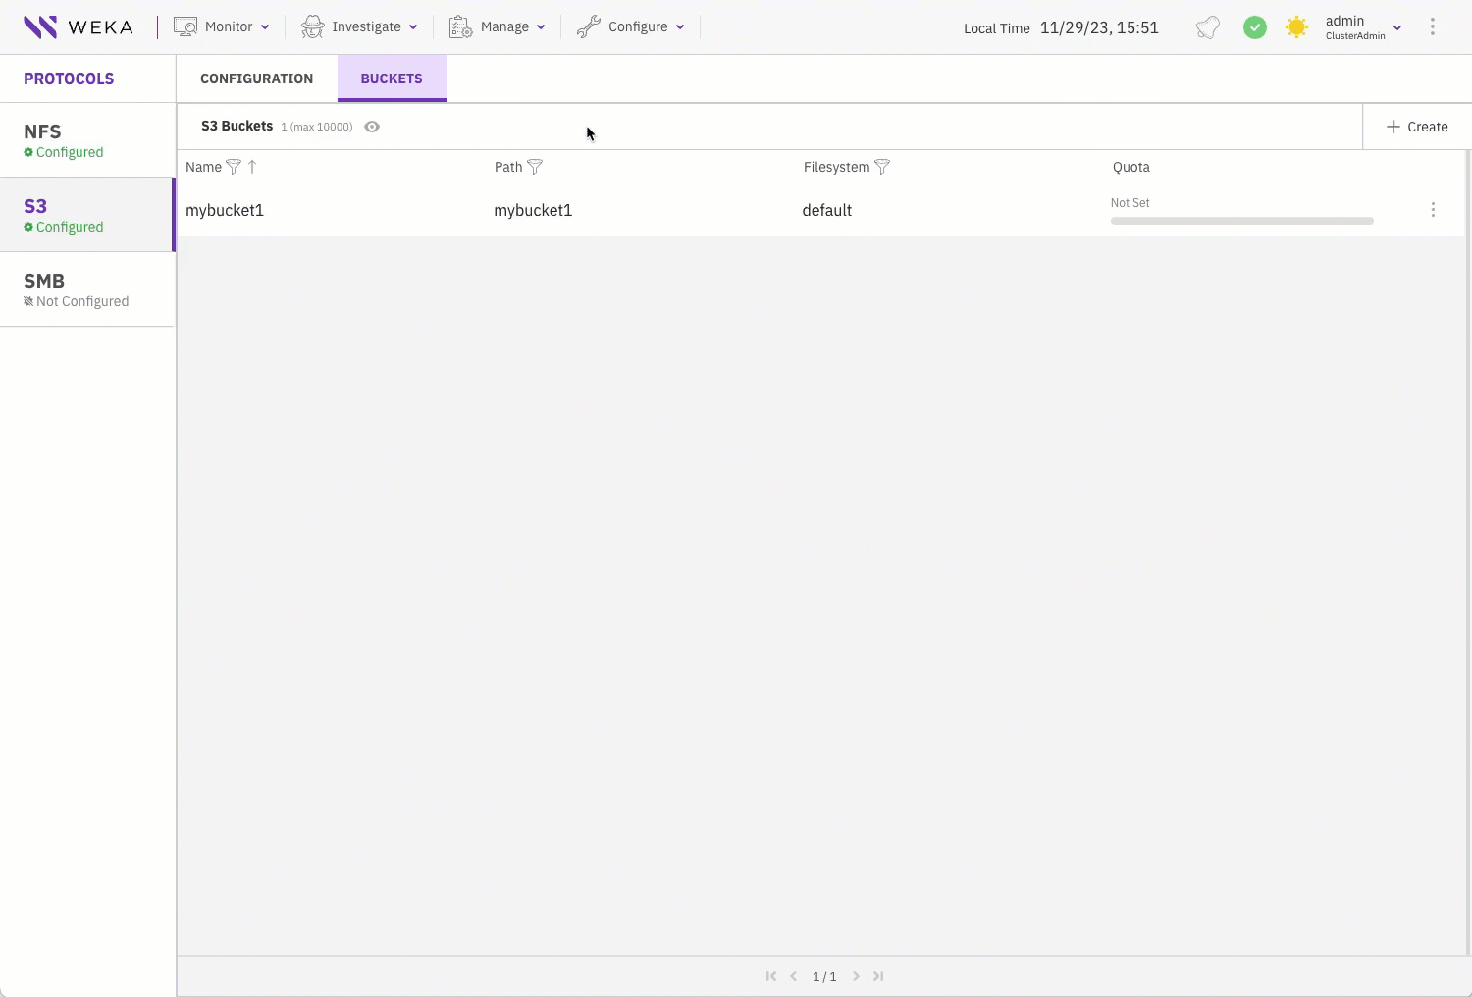
Task: Expand the Monitor dropdown menu
Action: point(222,26)
